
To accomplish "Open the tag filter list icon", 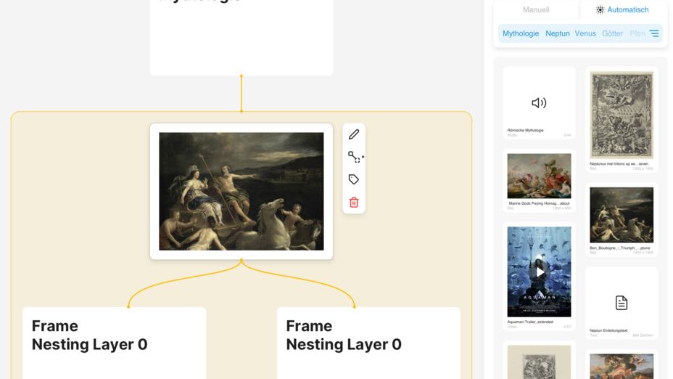I will point(654,33).
